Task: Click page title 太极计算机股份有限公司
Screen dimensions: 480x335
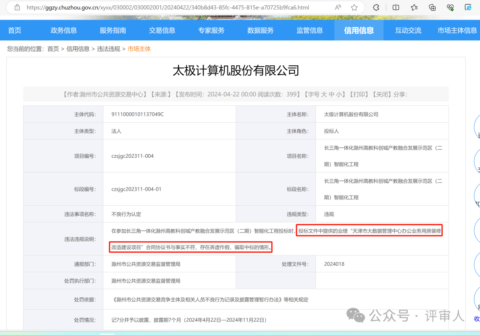Action: (x=236, y=71)
